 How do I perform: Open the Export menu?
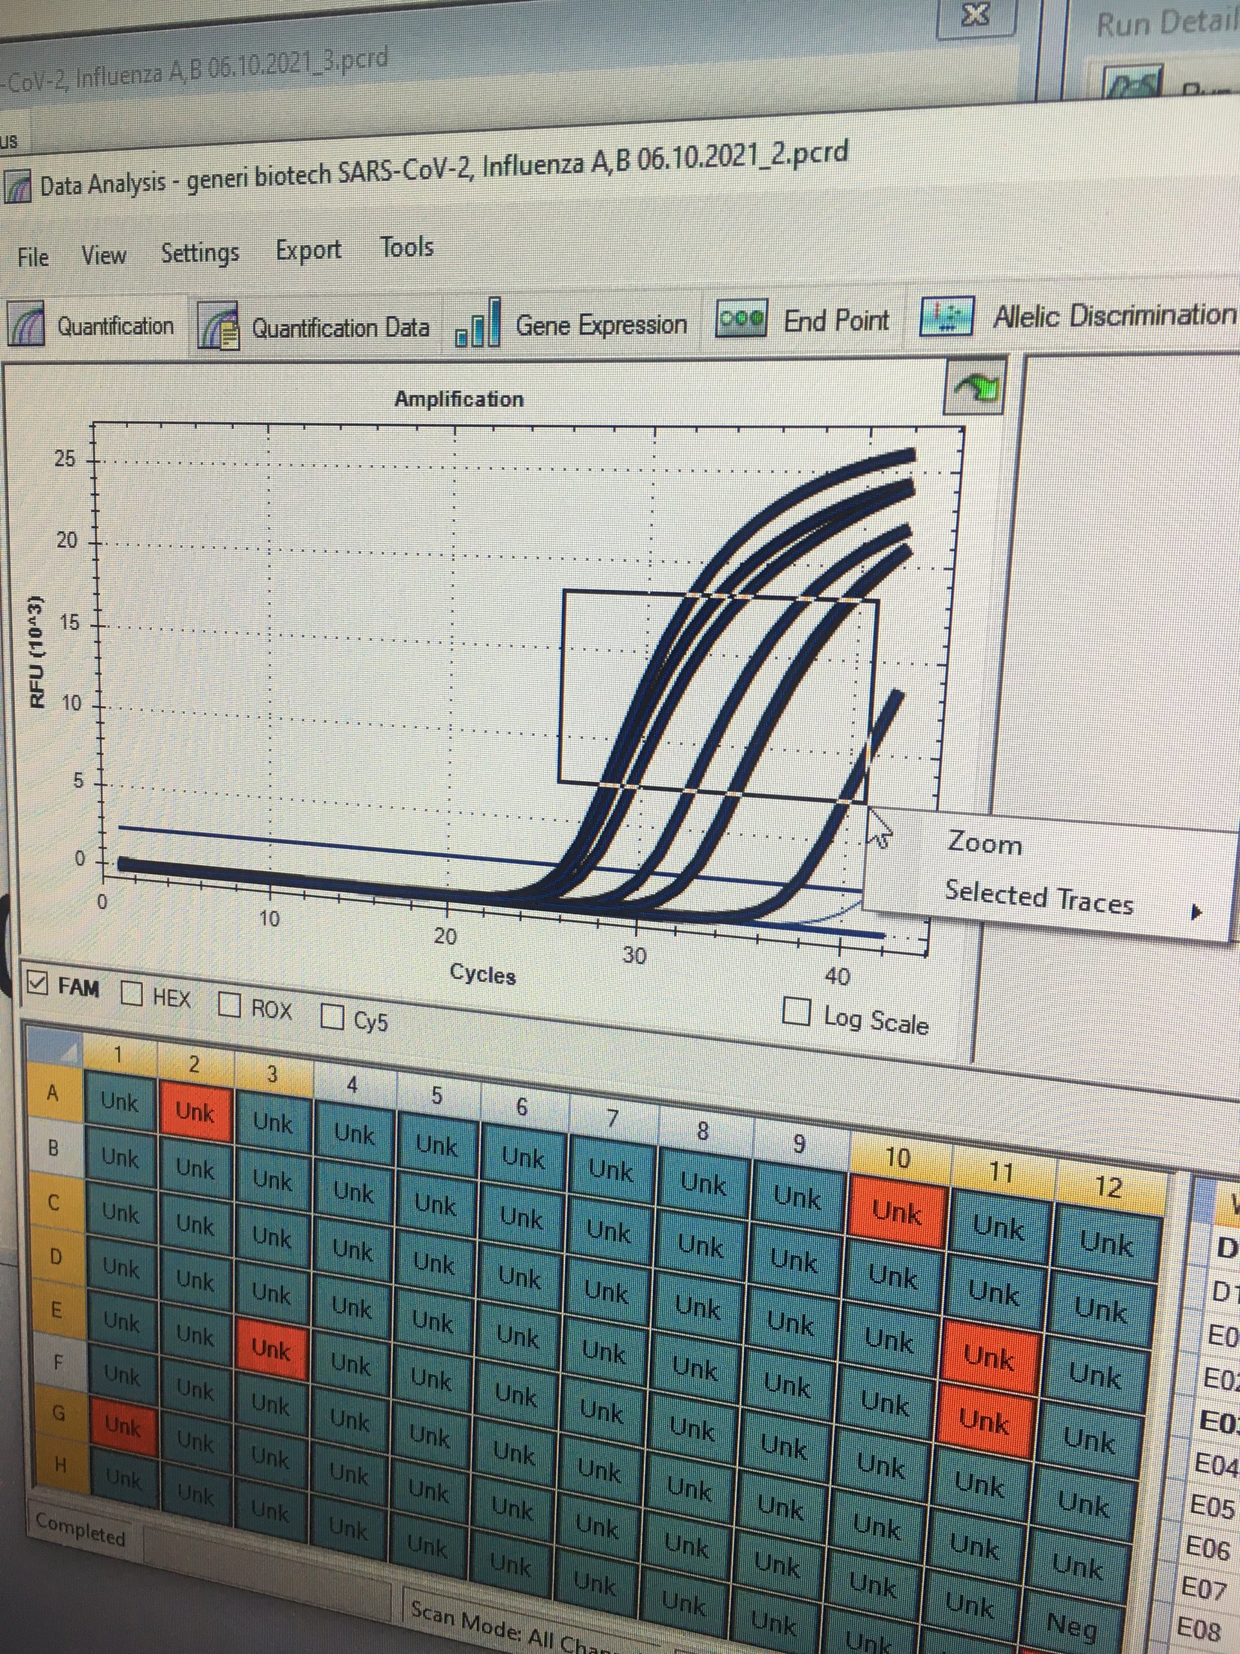(308, 250)
